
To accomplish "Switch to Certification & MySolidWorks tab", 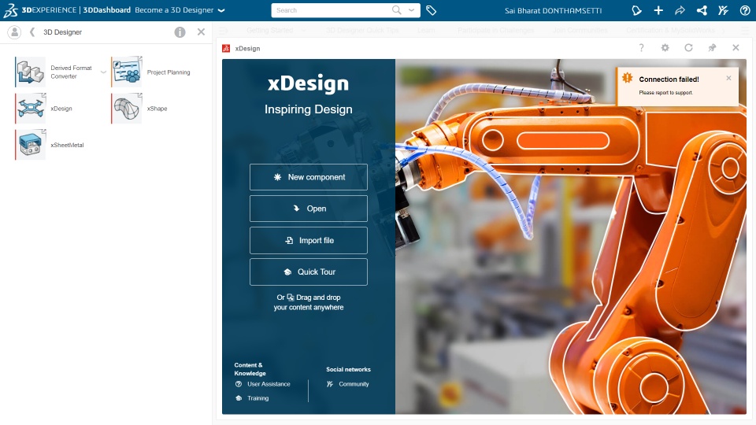I will pos(670,31).
